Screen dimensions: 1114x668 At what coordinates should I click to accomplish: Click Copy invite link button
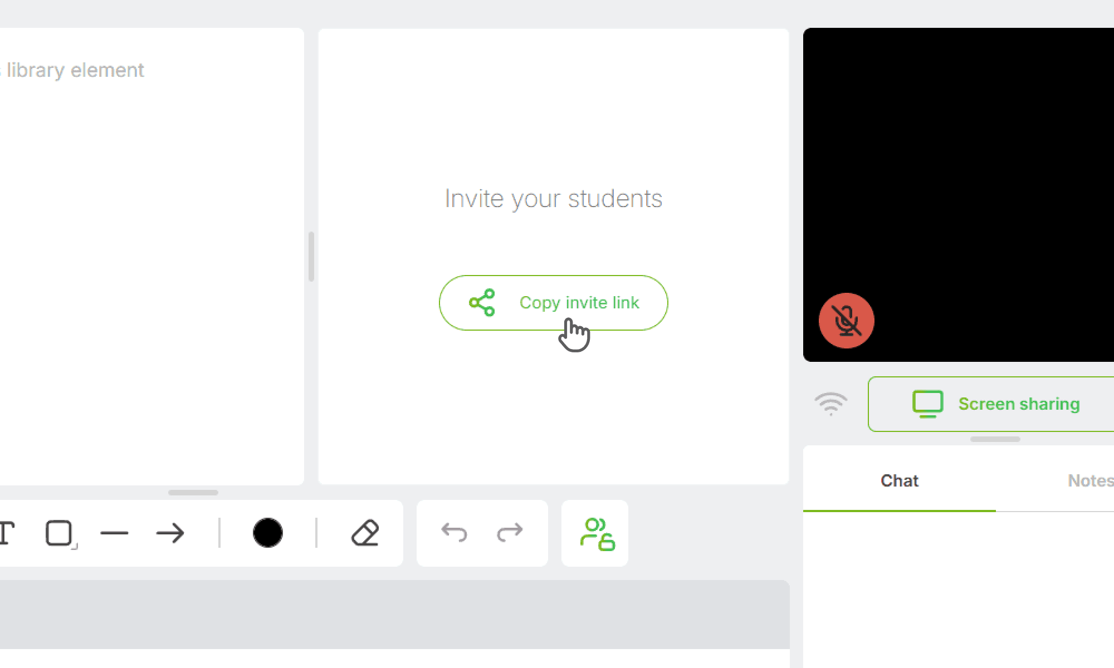click(x=553, y=303)
